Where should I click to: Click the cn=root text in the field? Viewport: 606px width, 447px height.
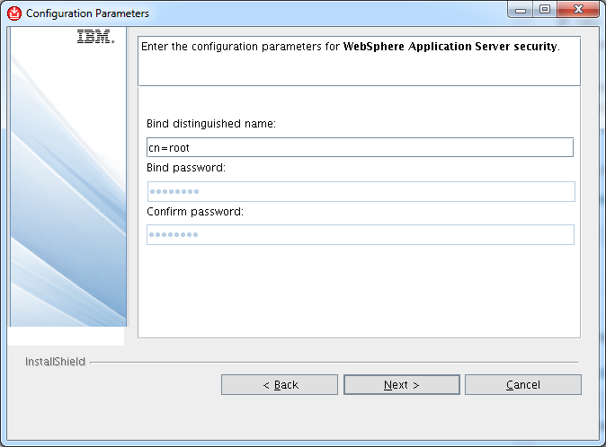pyautogui.click(x=169, y=148)
